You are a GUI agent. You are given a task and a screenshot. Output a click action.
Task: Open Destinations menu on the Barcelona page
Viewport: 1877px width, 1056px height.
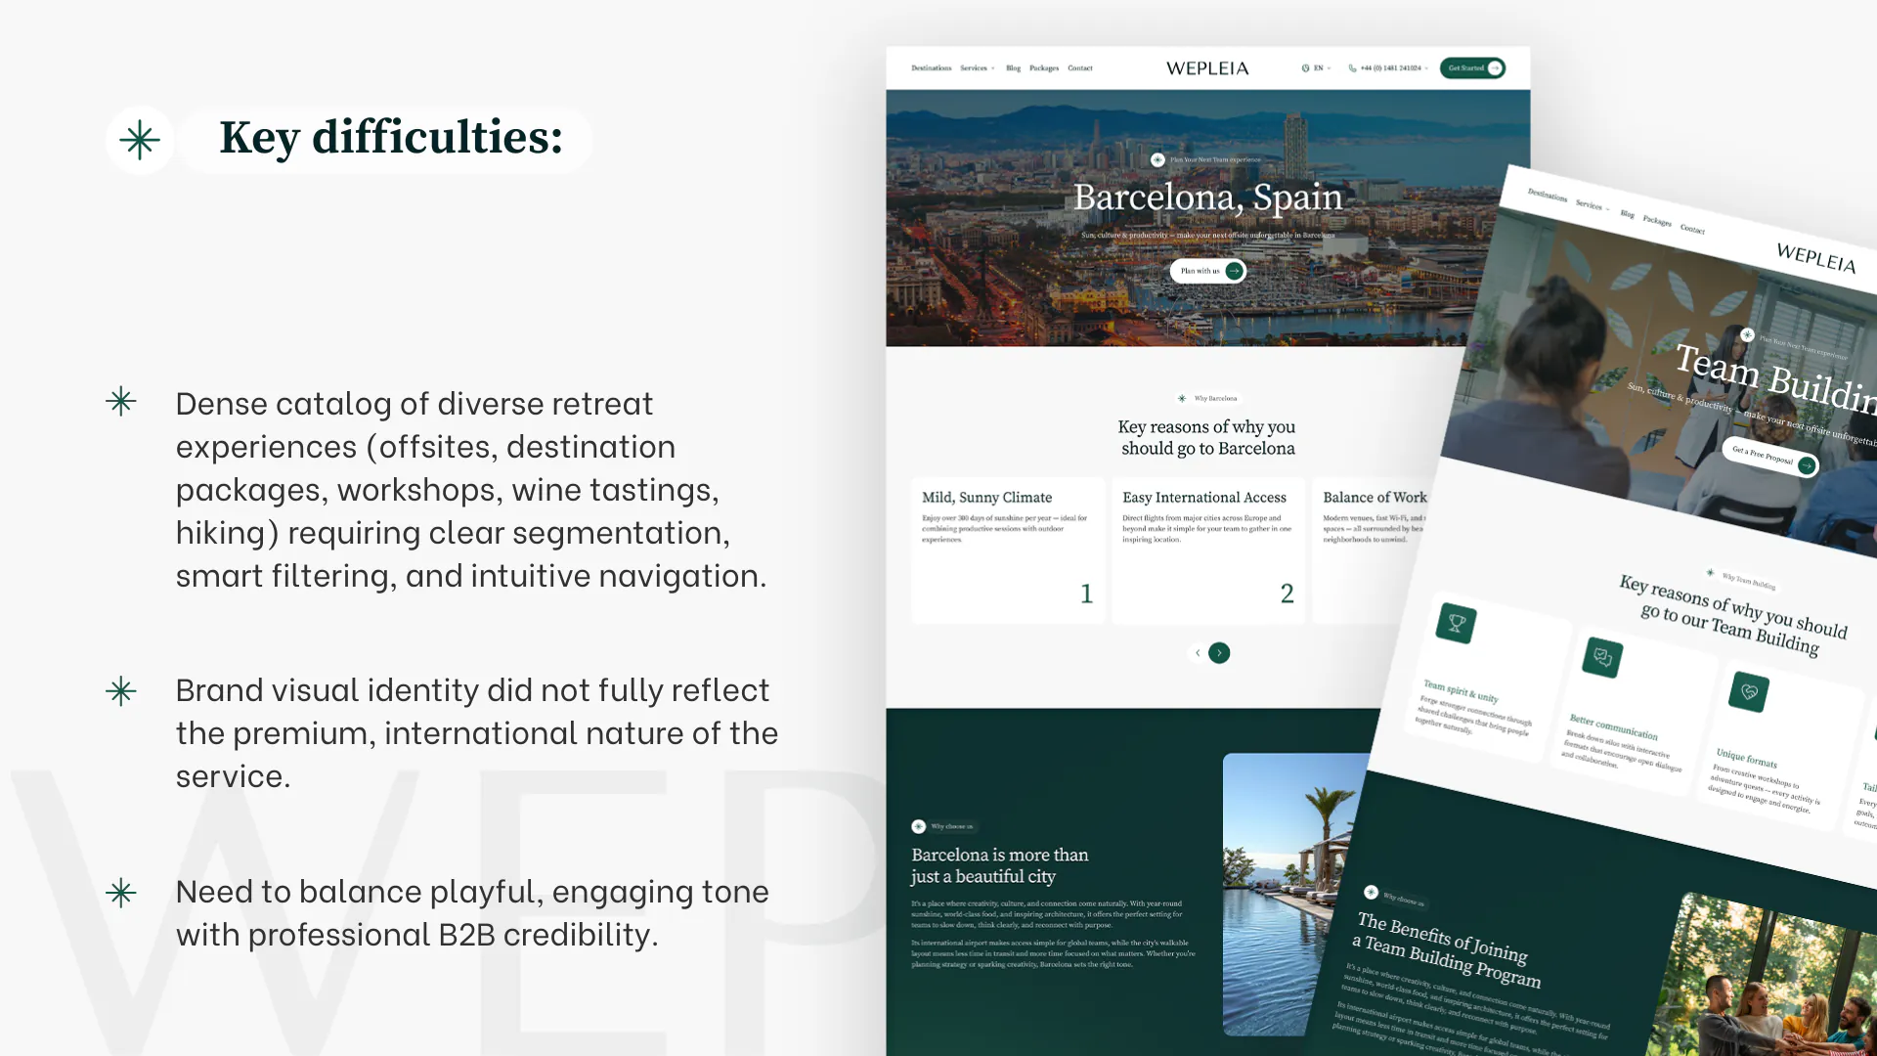click(931, 68)
